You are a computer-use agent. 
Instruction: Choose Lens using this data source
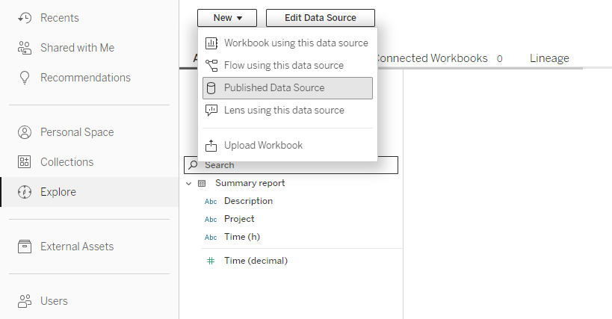click(x=284, y=111)
